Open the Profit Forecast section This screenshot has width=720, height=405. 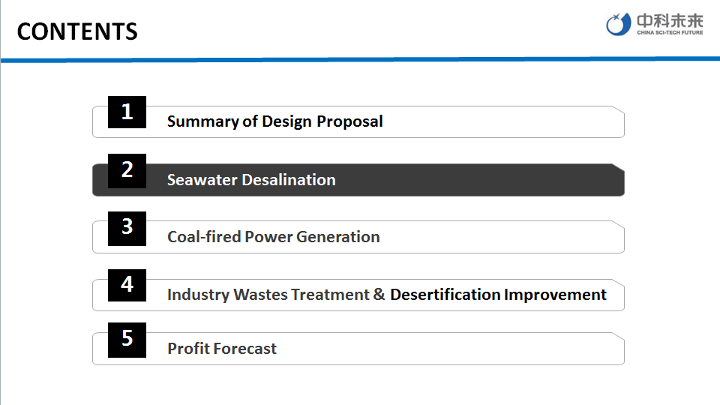[x=222, y=349]
